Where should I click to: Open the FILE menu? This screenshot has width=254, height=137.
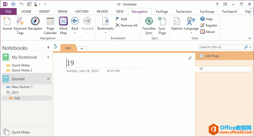(8, 12)
